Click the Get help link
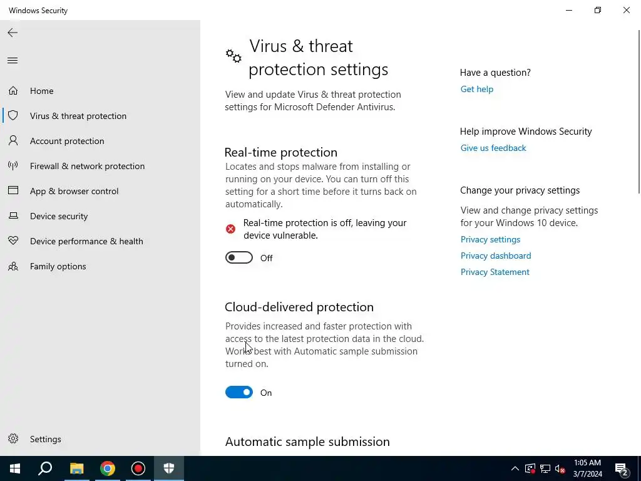The width and height of the screenshot is (641, 481). (476, 89)
